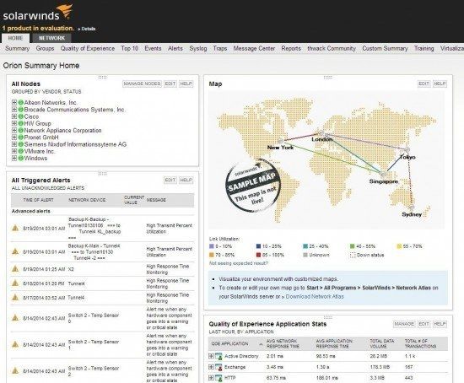Click the green status icon for Windows
This screenshot has height=383, width=464.
click(21, 158)
